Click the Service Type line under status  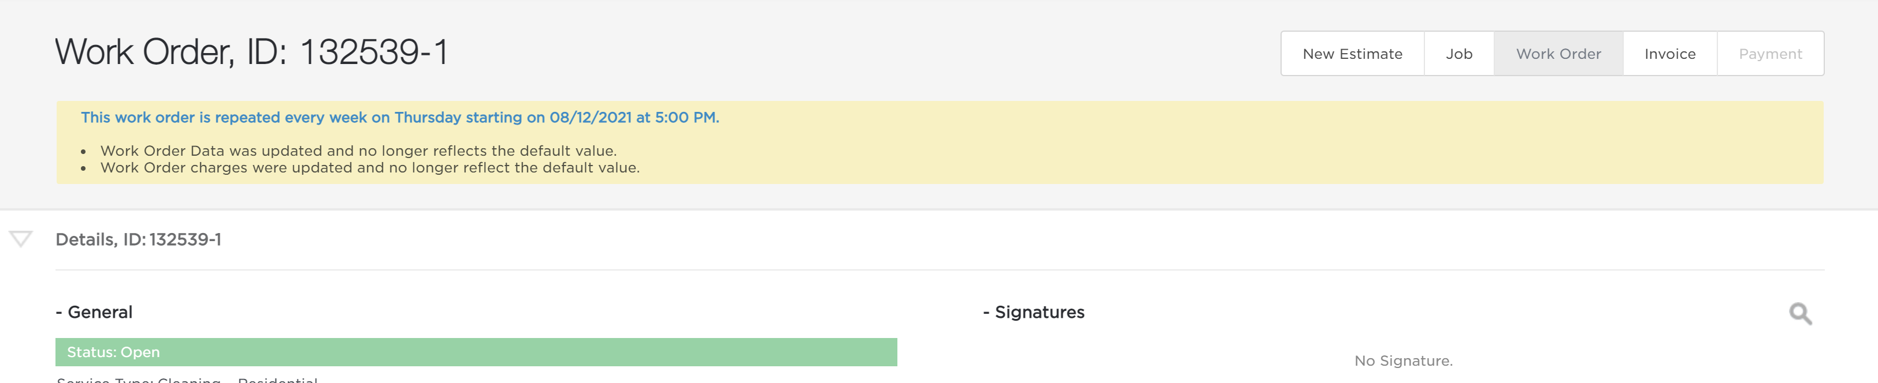tap(187, 380)
